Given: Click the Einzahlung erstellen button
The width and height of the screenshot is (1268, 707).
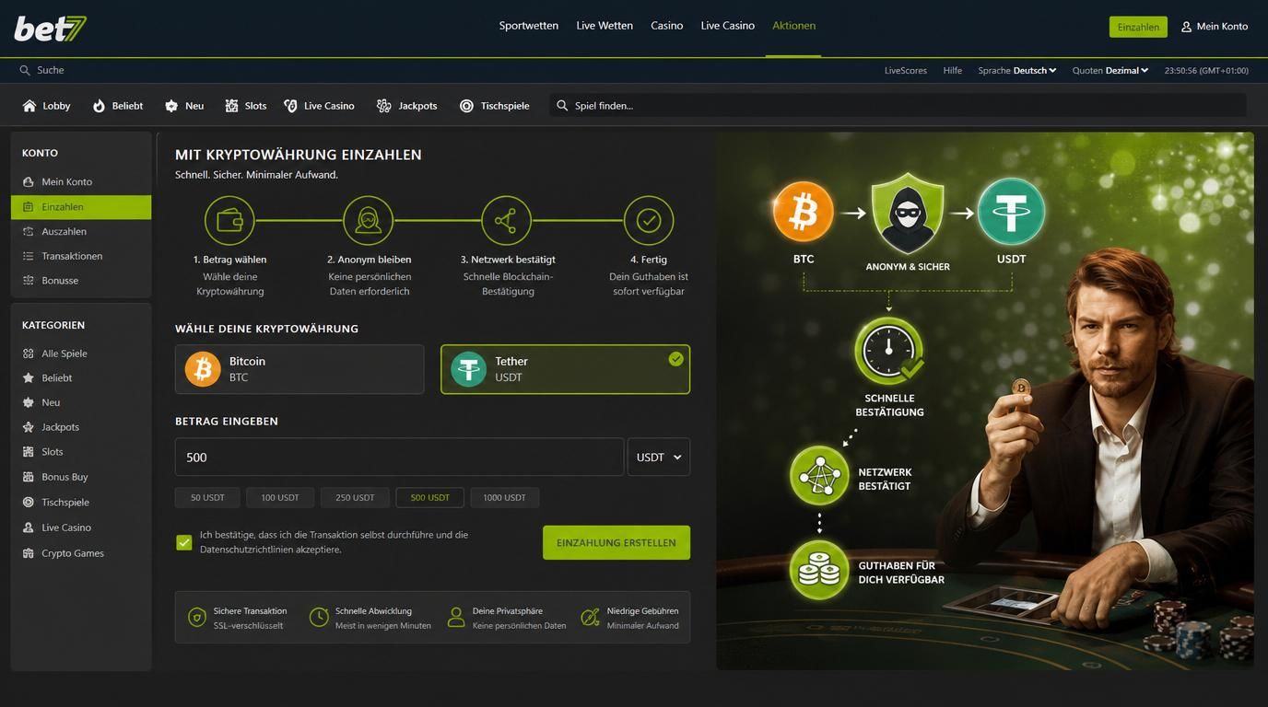Looking at the screenshot, I should (x=616, y=543).
